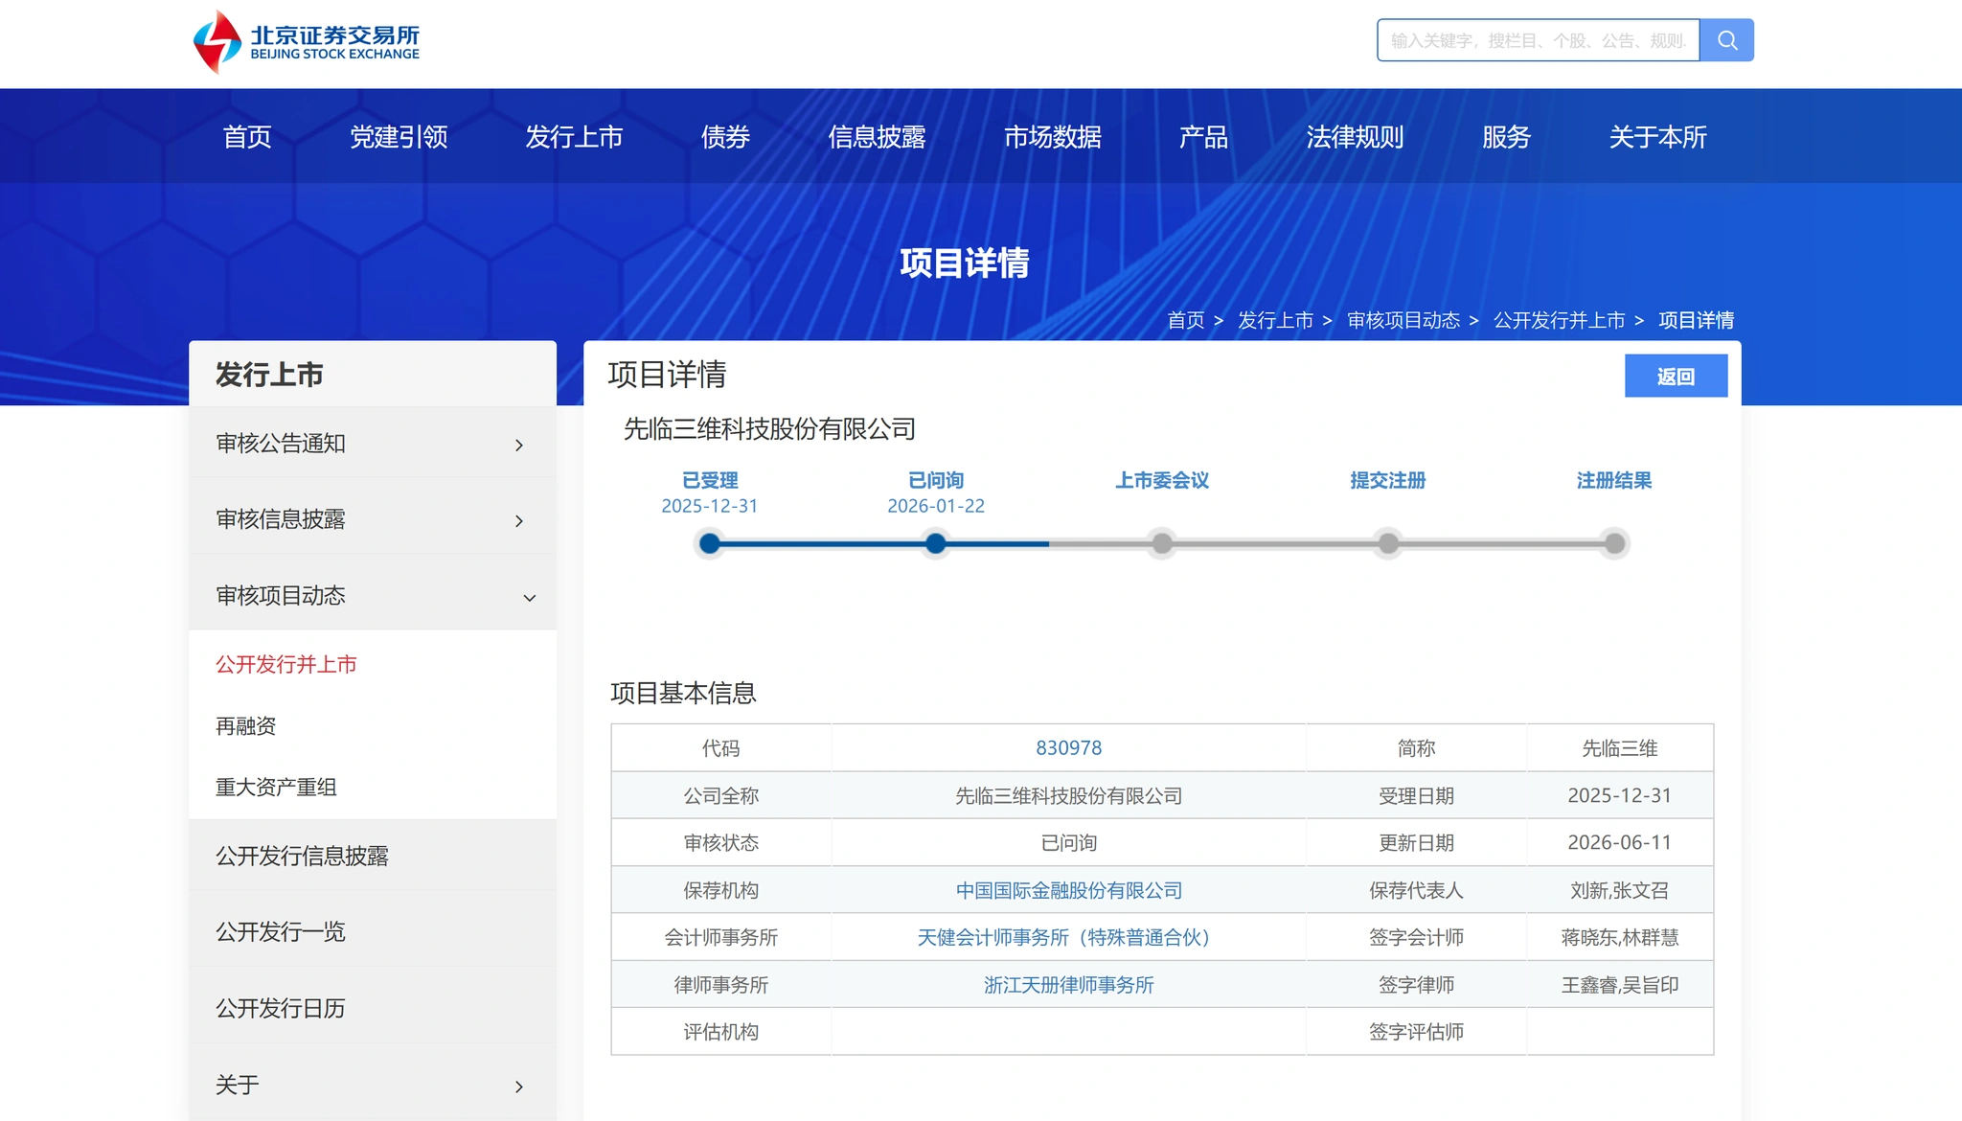The height and width of the screenshot is (1121, 1962).
Task: Open the 信息披露 navigation menu
Action: 877,137
